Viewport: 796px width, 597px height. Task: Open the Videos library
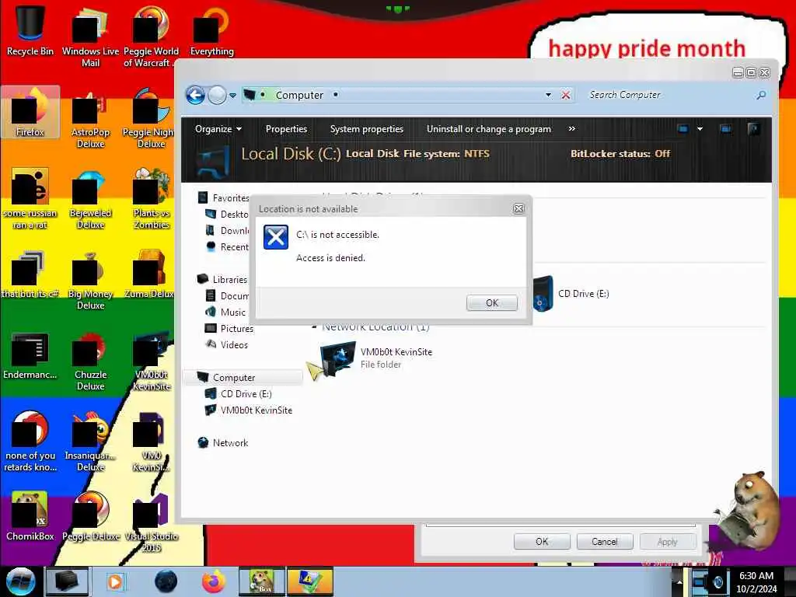pyautogui.click(x=226, y=344)
